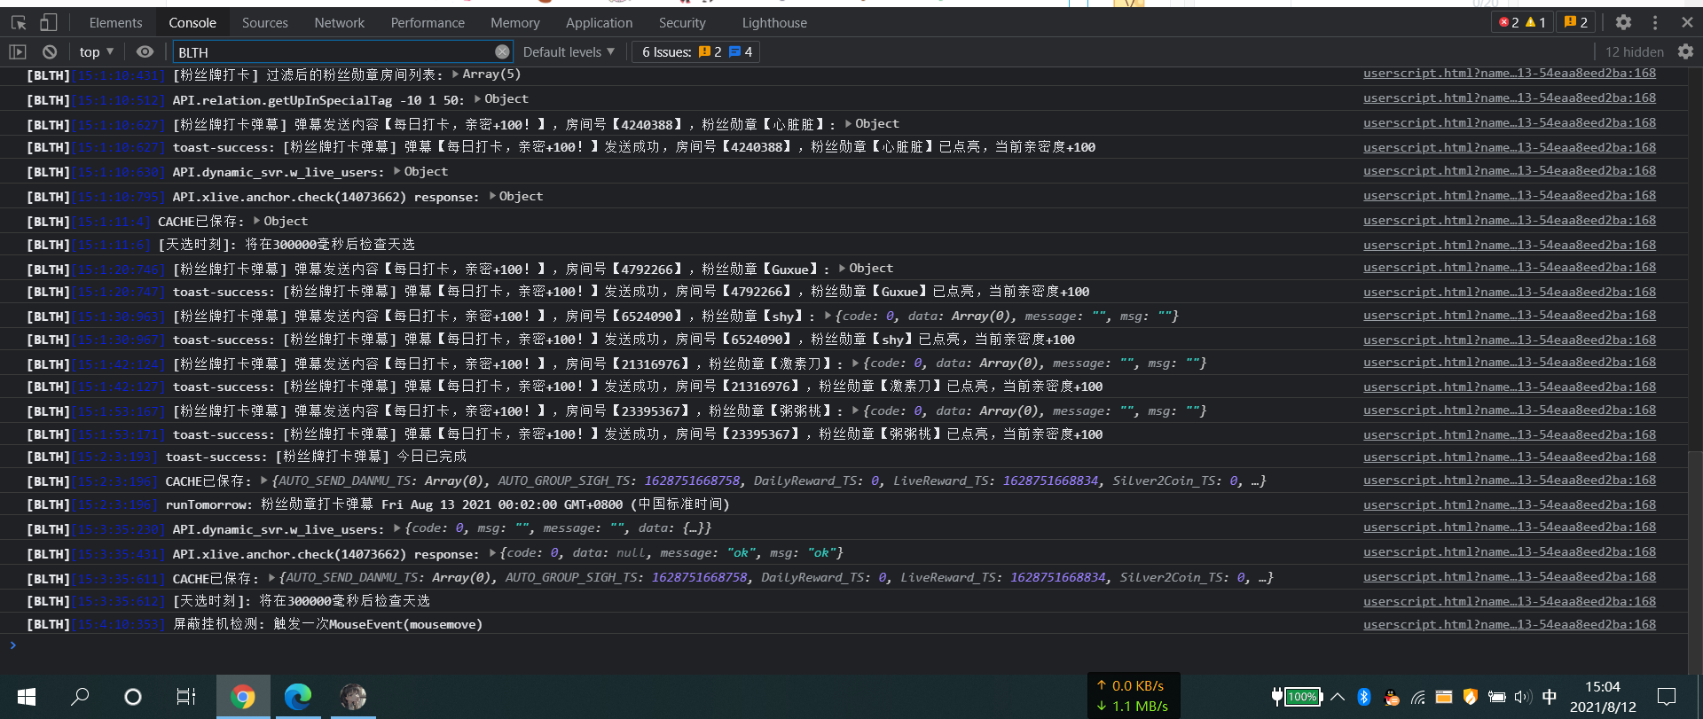Screen dimensions: 1703x719
Task: Show the console sidebar
Action: 18,52
